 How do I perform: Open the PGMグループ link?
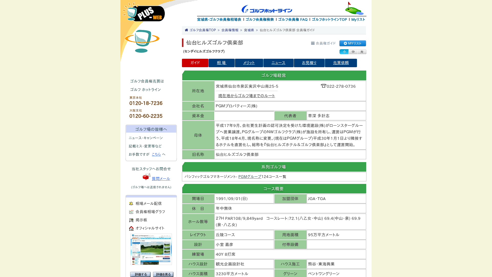tap(250, 177)
